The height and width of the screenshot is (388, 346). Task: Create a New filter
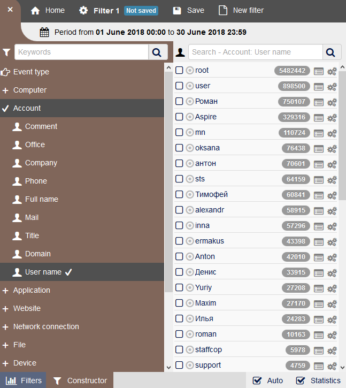241,10
